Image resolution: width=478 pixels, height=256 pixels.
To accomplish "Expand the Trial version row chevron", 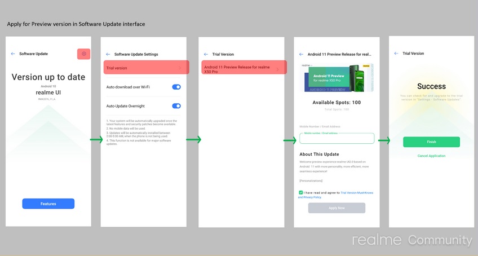I will pos(180,68).
